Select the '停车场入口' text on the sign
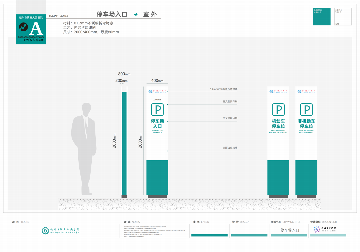The height and width of the screenshot is (252, 360). click(157, 124)
